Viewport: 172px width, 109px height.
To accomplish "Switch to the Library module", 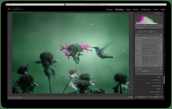I will [x=109, y=10].
